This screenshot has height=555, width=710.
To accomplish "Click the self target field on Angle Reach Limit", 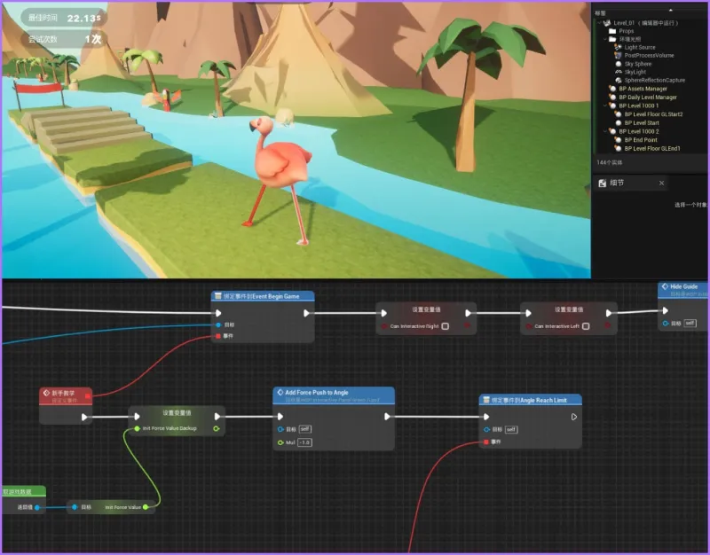I will [511, 429].
